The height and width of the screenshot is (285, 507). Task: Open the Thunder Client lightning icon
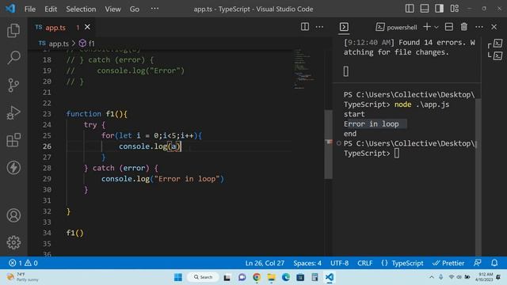click(13, 167)
